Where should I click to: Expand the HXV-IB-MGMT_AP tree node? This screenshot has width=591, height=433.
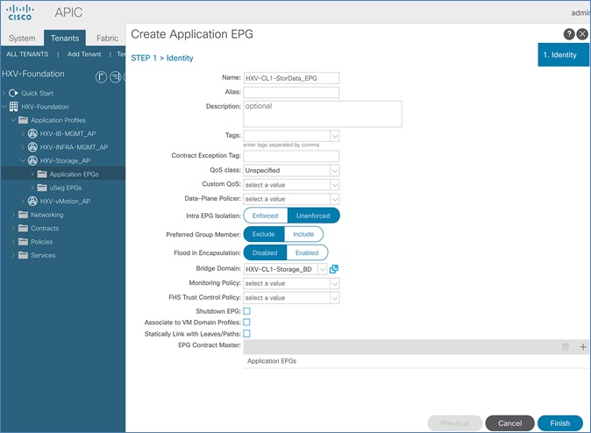(x=23, y=133)
